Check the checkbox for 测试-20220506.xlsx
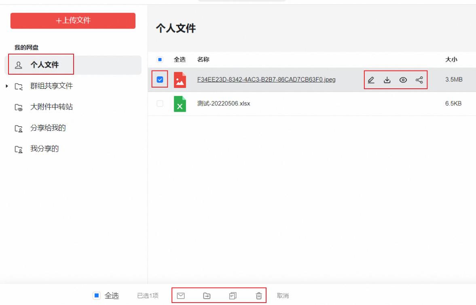The image size is (476, 305). pos(159,104)
